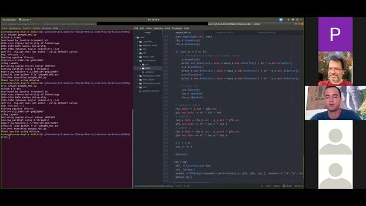
Task: Open the .gitignore file in tree
Action: pos(150,72)
